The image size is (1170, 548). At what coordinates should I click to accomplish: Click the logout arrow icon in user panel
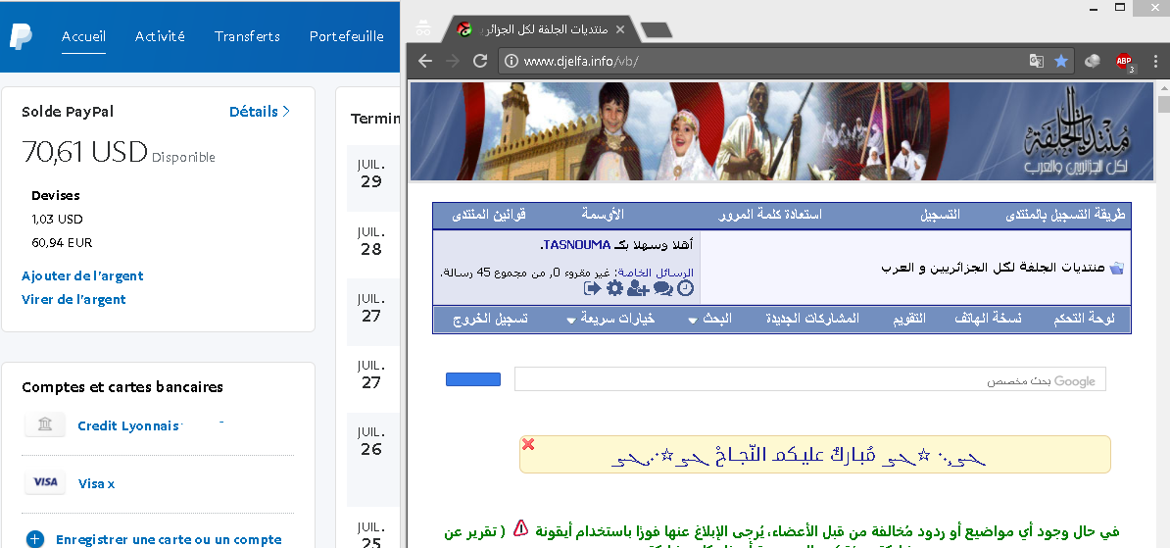[593, 288]
